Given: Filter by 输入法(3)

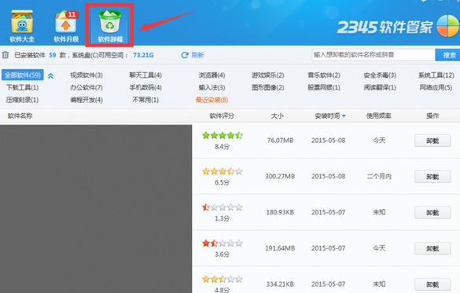Looking at the screenshot, I should click(212, 87).
